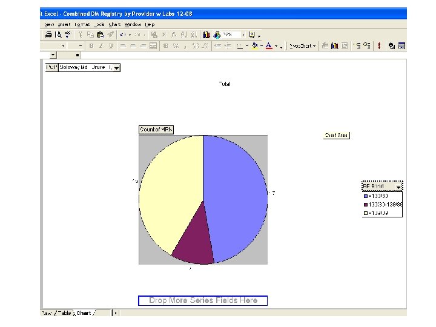This screenshot has width=436, height=327.
Task: Click the purple legend swatch 130/80-139/89
Action: pyautogui.click(x=366, y=205)
